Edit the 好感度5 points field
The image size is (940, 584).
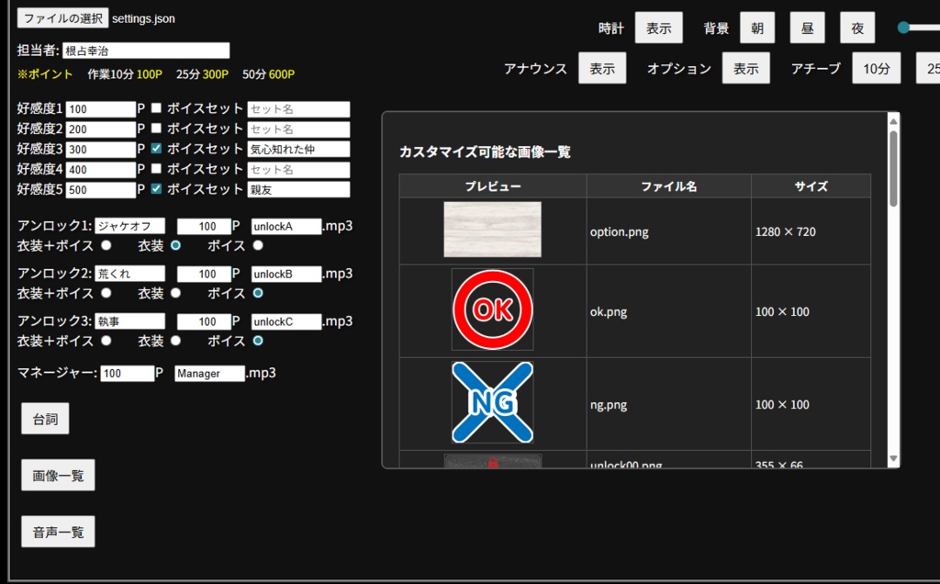101,190
